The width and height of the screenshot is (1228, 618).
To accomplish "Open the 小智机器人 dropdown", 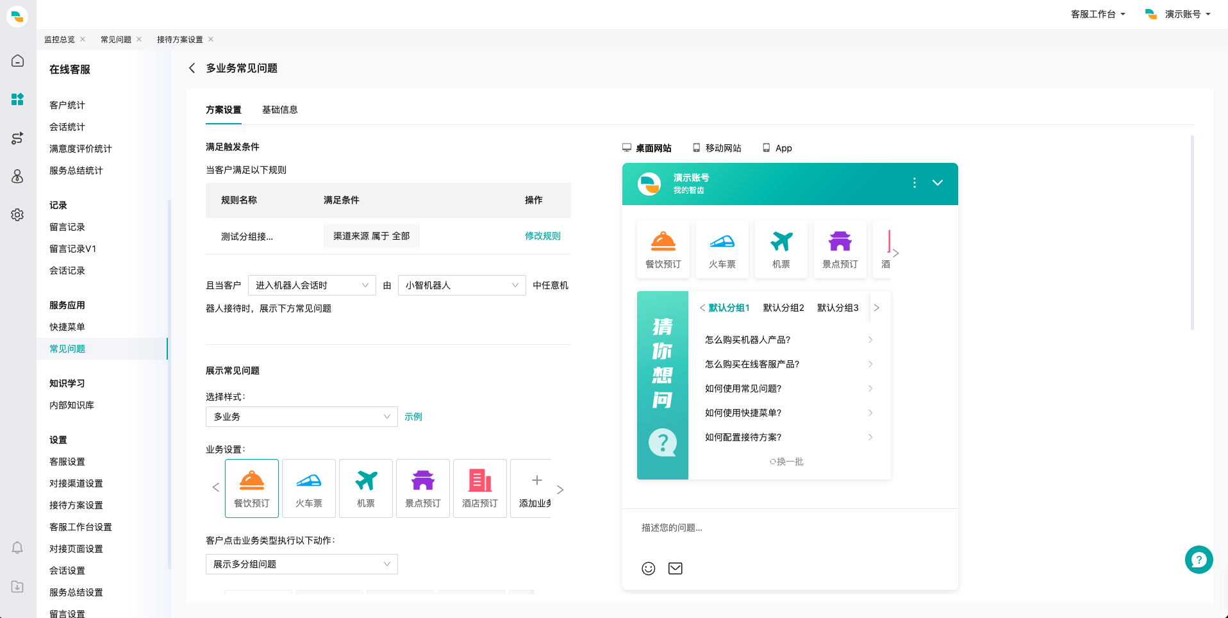I will [462, 285].
